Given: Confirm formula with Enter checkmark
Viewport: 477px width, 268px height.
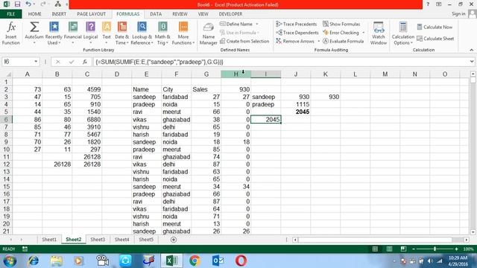Looking at the screenshot, I should click(72, 62).
